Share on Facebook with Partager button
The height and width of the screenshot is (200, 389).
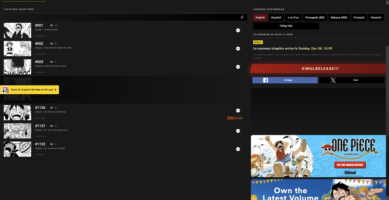click(x=285, y=80)
